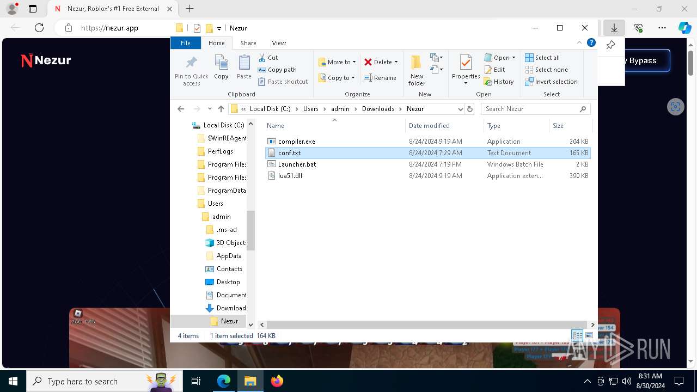
Task: Open Properties for selected file
Action: click(466, 70)
